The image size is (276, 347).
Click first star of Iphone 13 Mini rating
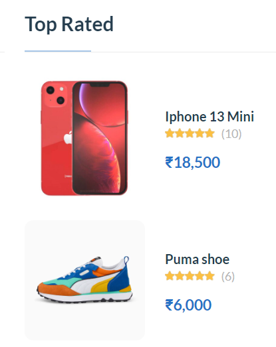pos(170,133)
